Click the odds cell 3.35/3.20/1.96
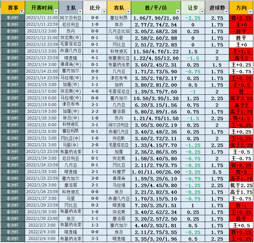This screenshot has height=243, width=254. (156, 239)
